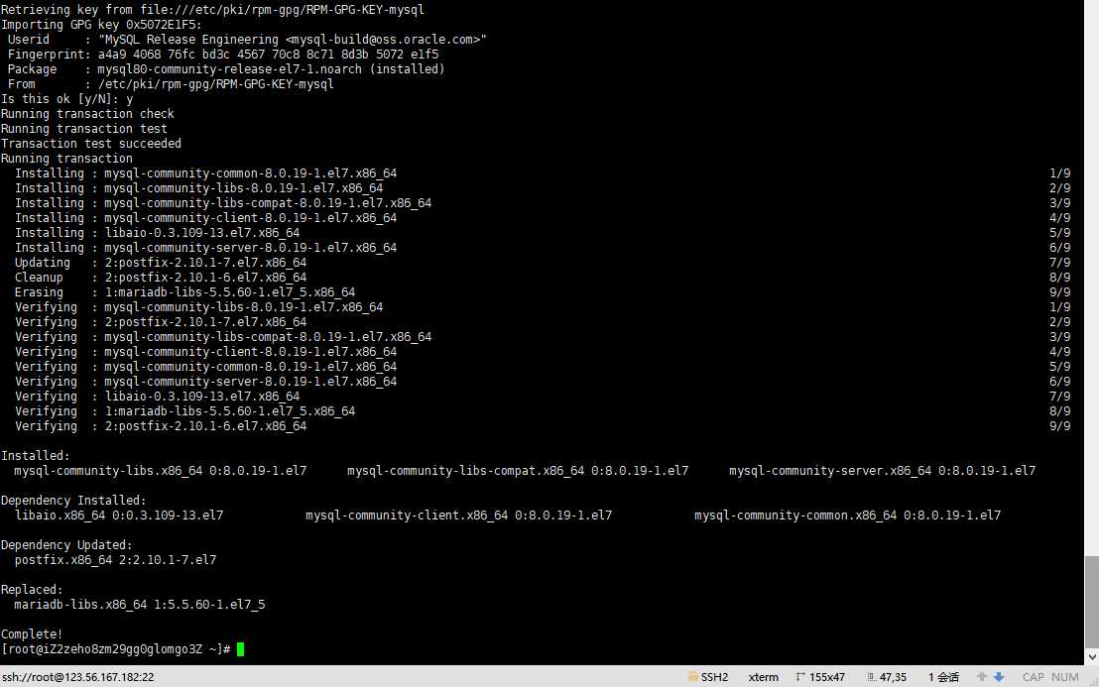
Task: Click the CAP indicator in status bar
Action: [1033, 677]
